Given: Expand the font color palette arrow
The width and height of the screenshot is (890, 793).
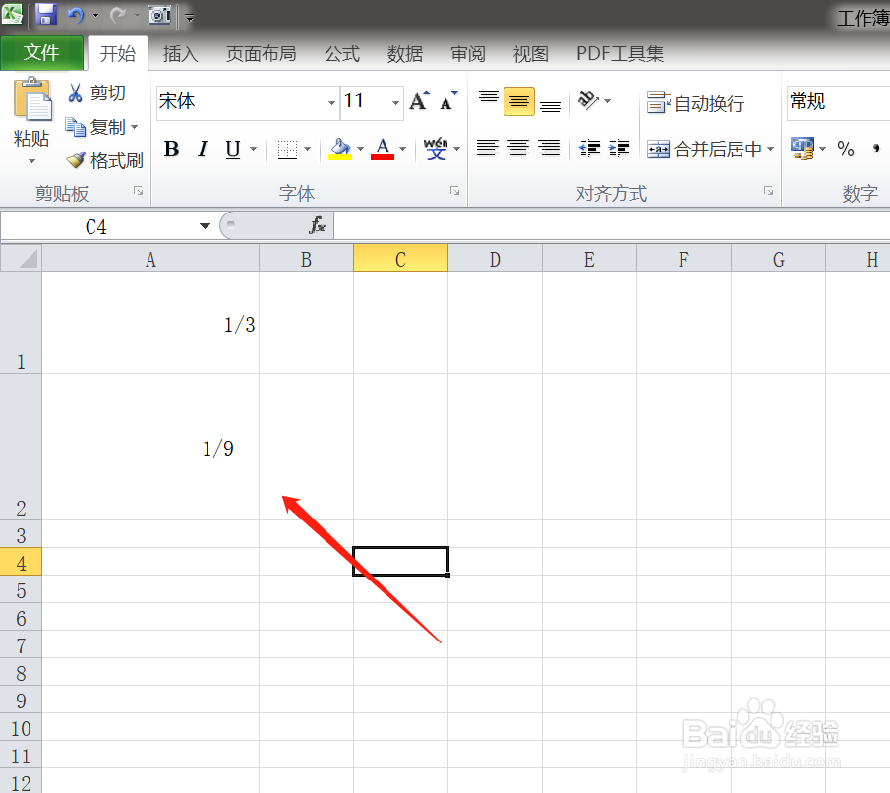Looking at the screenshot, I should 403,149.
